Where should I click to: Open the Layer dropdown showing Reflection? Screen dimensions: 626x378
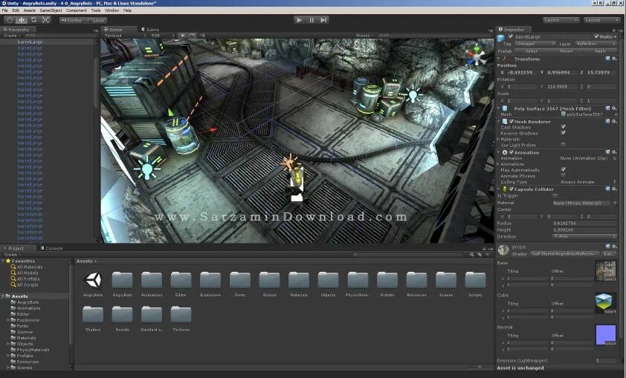click(596, 44)
